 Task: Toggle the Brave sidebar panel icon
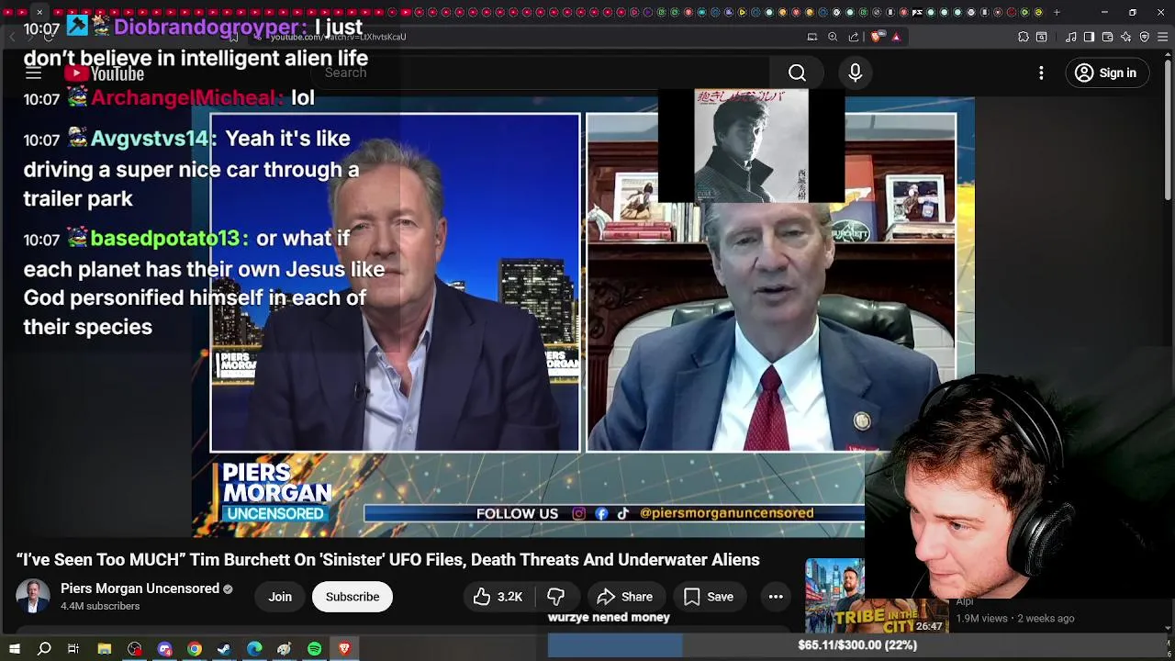1089,37
